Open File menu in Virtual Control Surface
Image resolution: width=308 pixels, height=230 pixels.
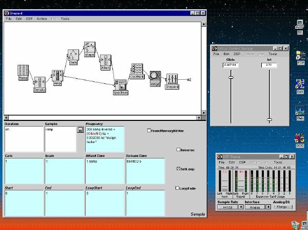(216, 54)
